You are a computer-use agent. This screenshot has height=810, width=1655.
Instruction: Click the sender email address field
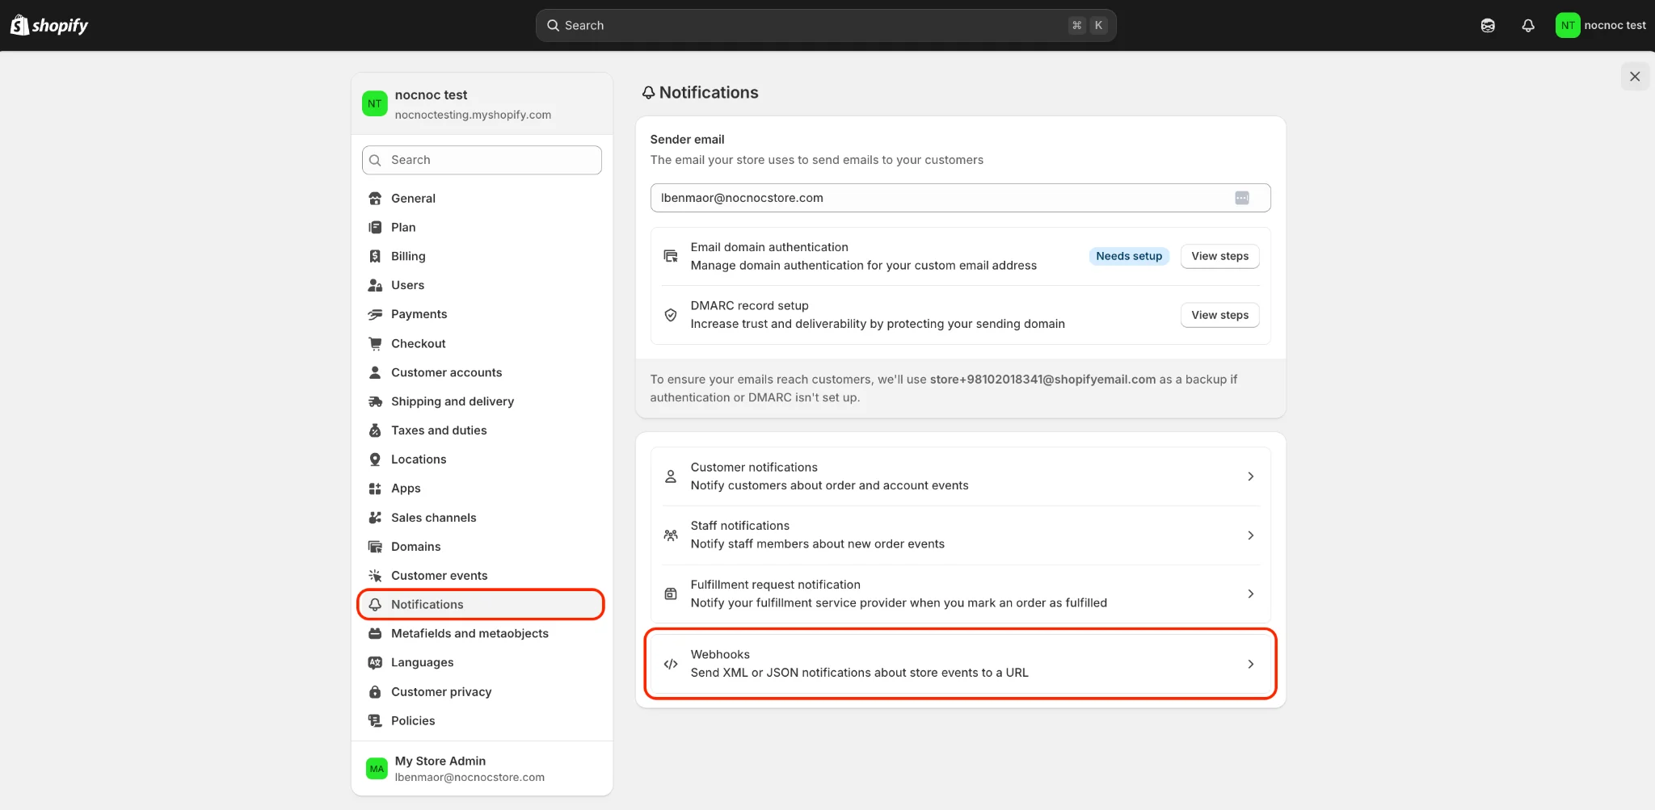tap(960, 198)
